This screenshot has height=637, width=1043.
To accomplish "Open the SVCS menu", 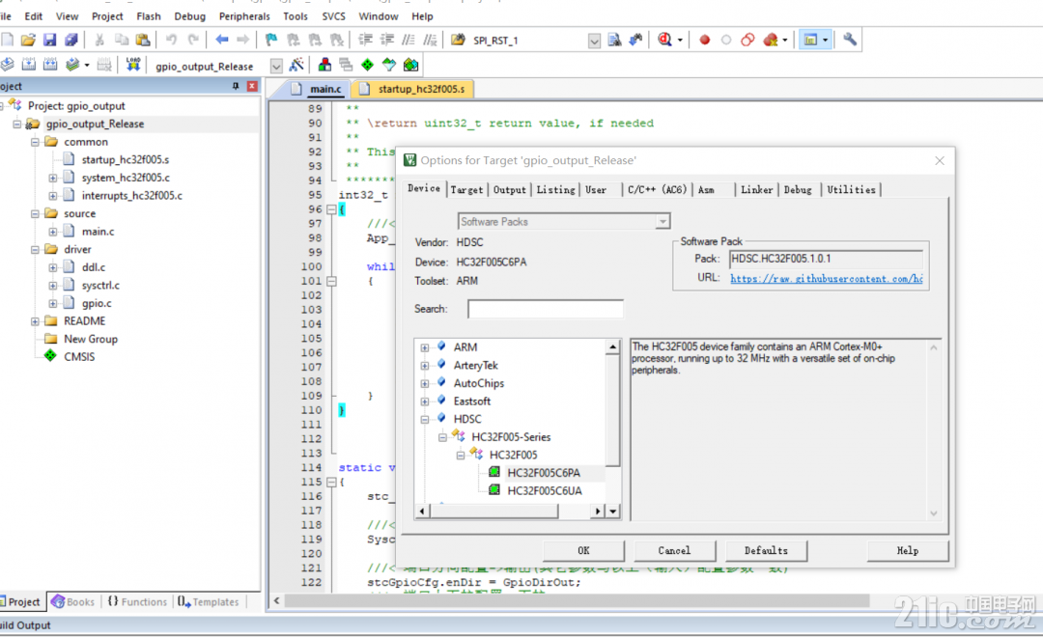I will (x=333, y=16).
